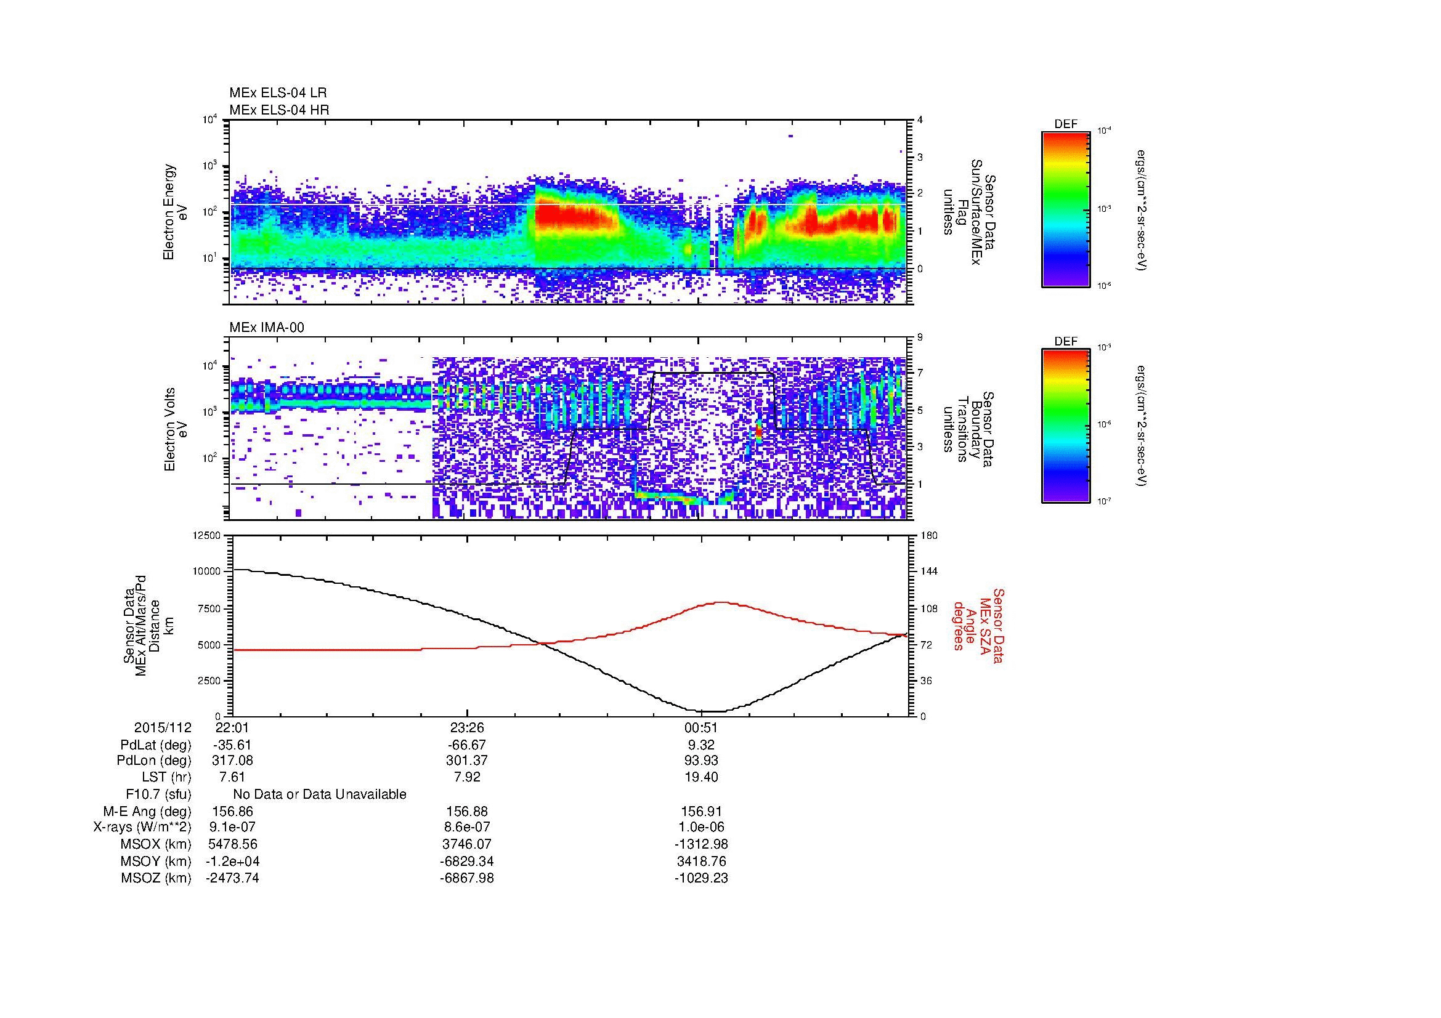Viewport: 1441px width, 1018px height.
Task: Click M-E Ang value 156.88
Action: coord(467,812)
